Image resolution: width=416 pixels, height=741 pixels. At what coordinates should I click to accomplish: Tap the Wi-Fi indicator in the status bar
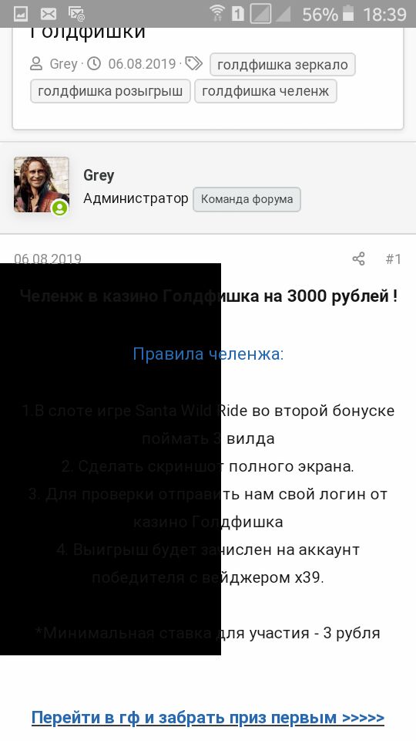point(217,14)
